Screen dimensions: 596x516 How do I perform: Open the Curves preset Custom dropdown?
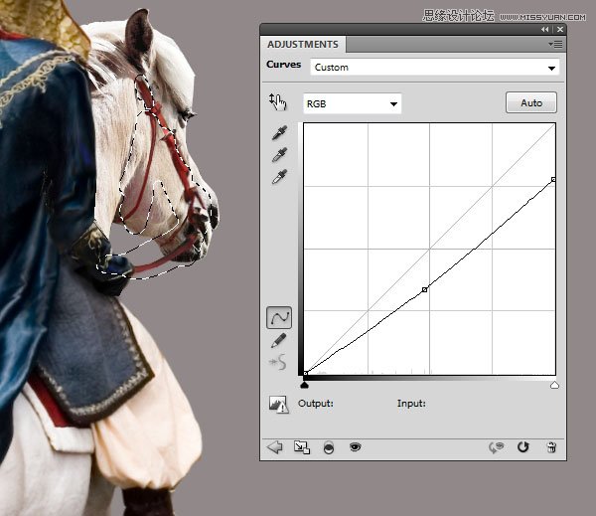click(x=434, y=68)
